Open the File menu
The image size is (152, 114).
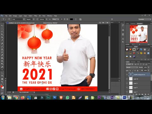click(x=6, y=16)
